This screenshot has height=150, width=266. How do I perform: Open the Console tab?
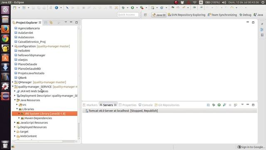(145, 105)
